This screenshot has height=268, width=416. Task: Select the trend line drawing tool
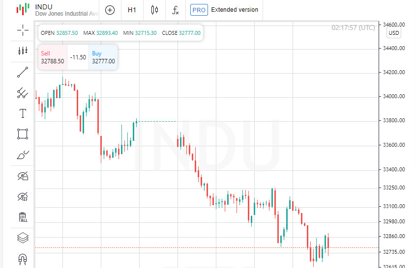click(x=23, y=72)
